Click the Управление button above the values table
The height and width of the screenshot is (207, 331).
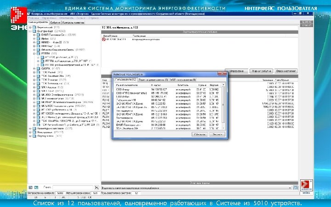click(x=236, y=71)
